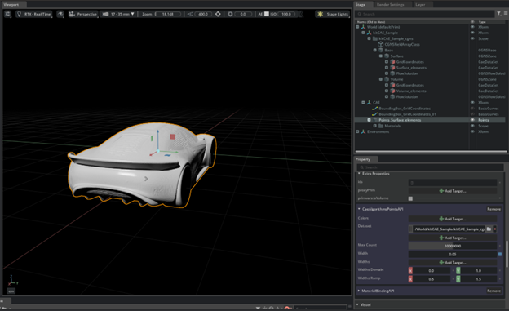
Task: Expand the Environment tree node
Action: click(x=357, y=131)
